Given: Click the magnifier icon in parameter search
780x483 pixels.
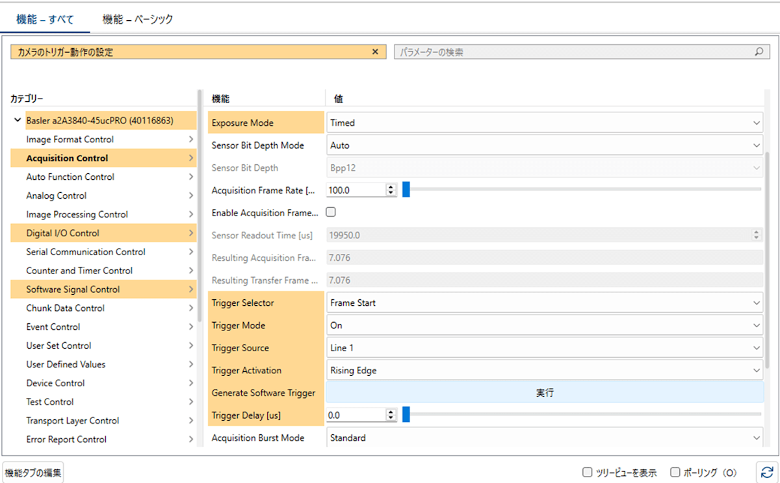Looking at the screenshot, I should tap(759, 52).
